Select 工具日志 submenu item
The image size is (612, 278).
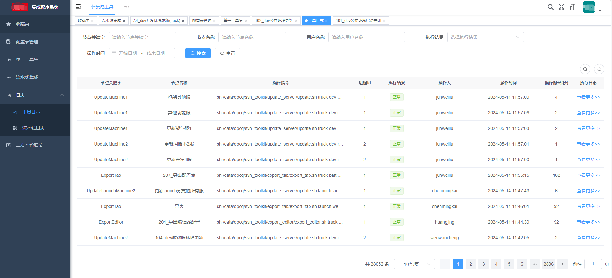point(35,112)
